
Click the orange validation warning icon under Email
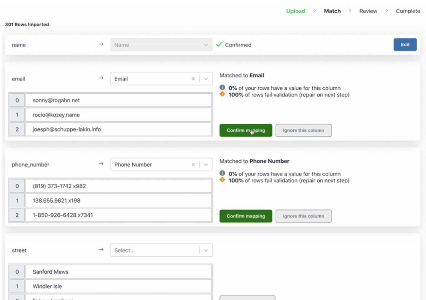click(x=222, y=94)
